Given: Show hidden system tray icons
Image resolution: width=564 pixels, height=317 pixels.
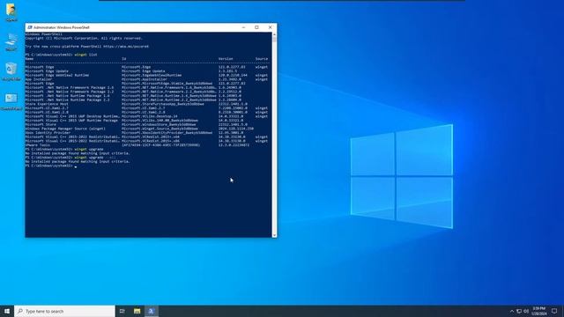Looking at the screenshot, I should (x=512, y=311).
